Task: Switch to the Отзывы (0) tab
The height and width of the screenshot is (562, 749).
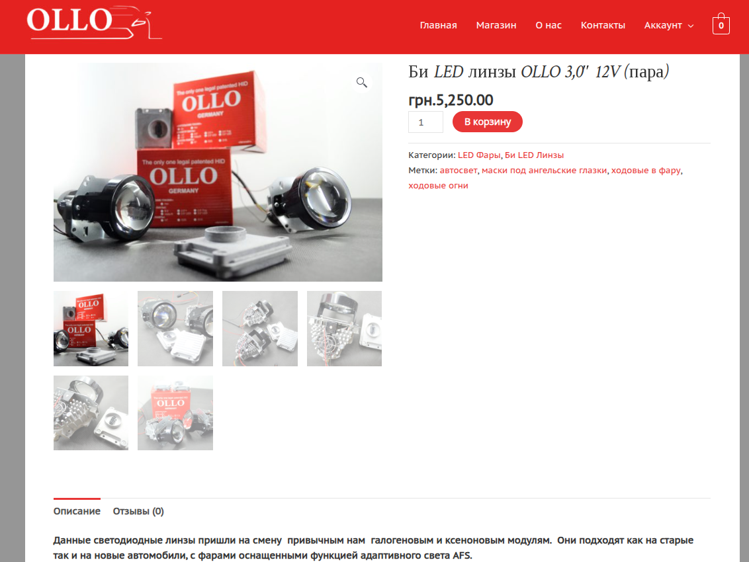Action: pyautogui.click(x=138, y=511)
